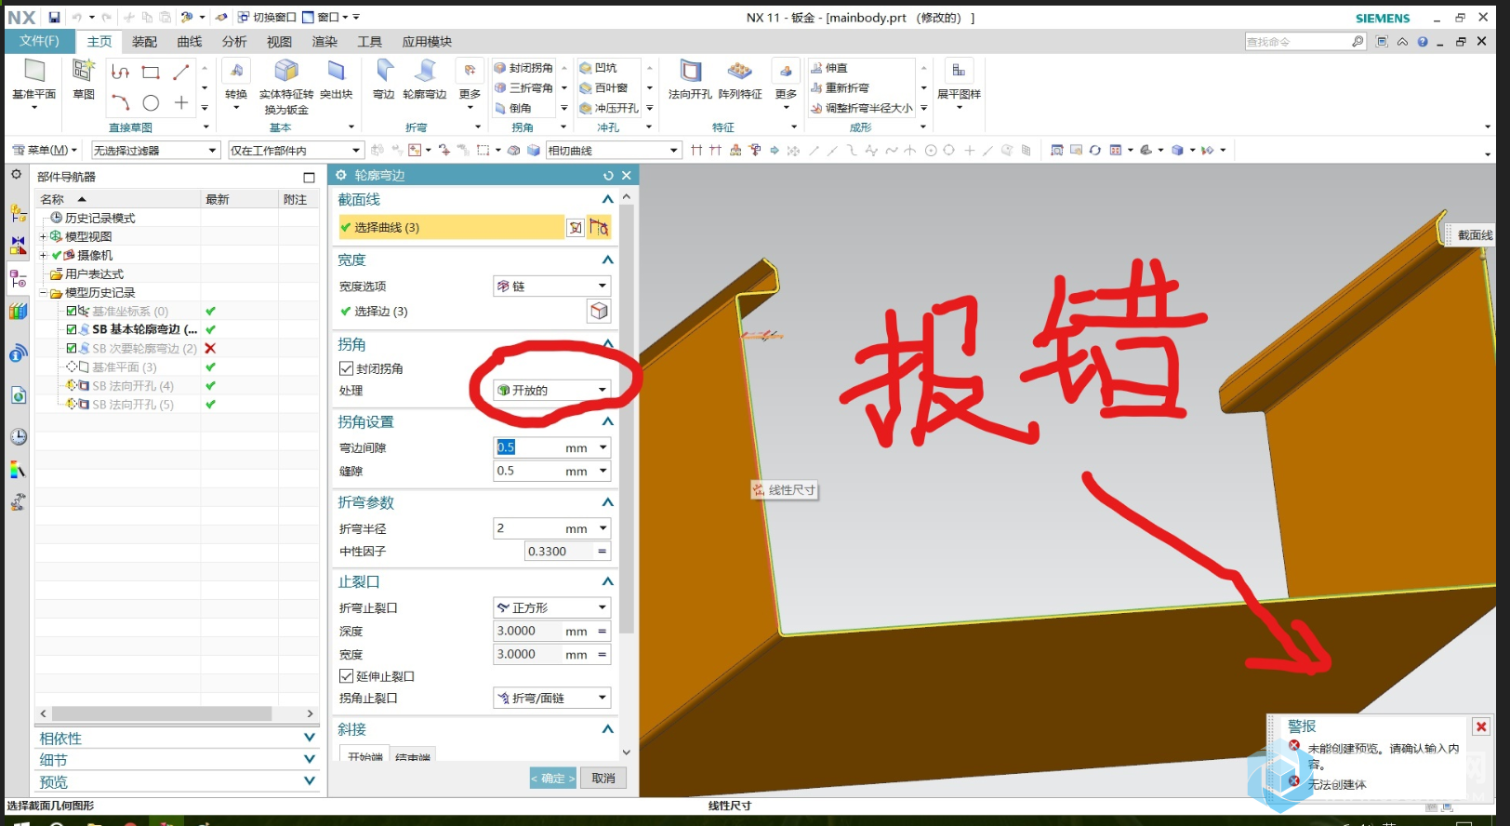Click the 伸直 unbend command
1510x826 pixels.
point(829,68)
